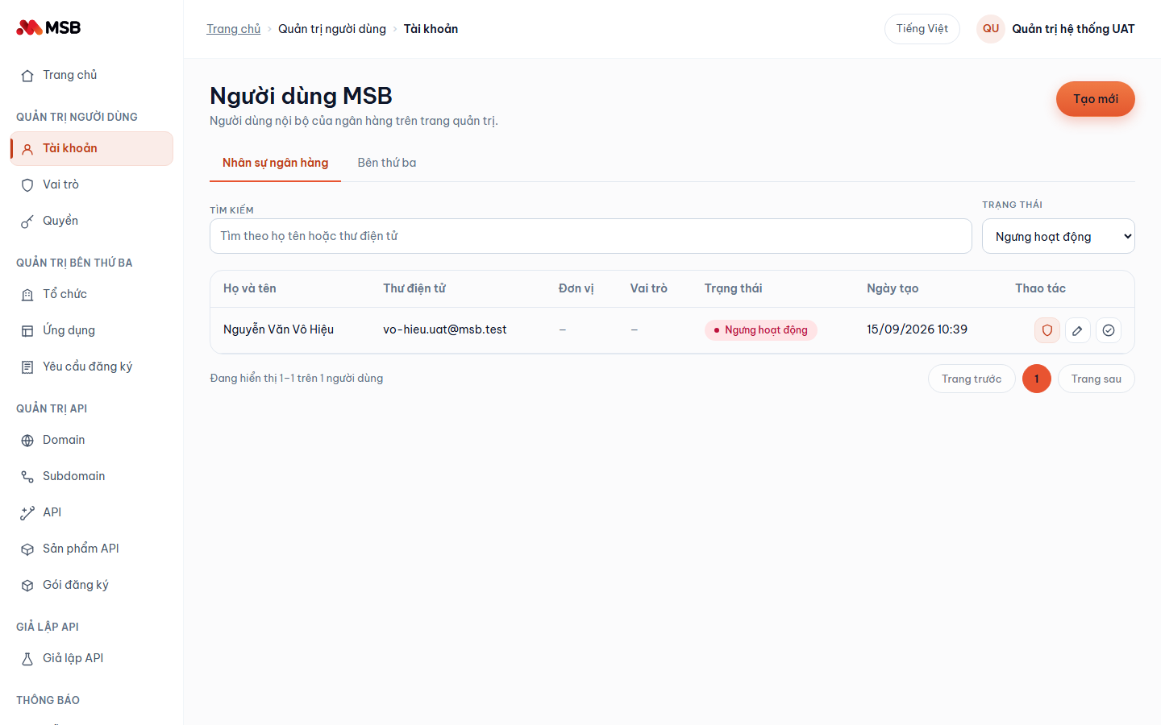Viewport: 1161px width, 725px height.
Task: Open Gói đăng ký via package icon
Action: [27, 586]
